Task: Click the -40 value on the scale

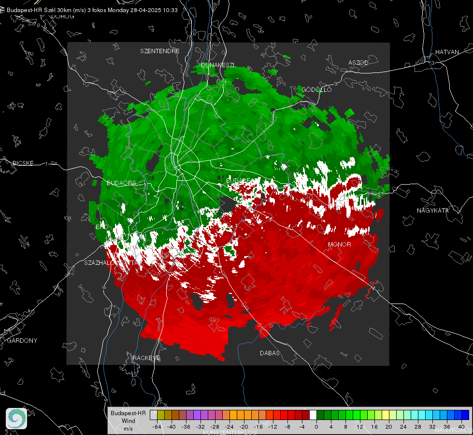Action: tap(172, 427)
